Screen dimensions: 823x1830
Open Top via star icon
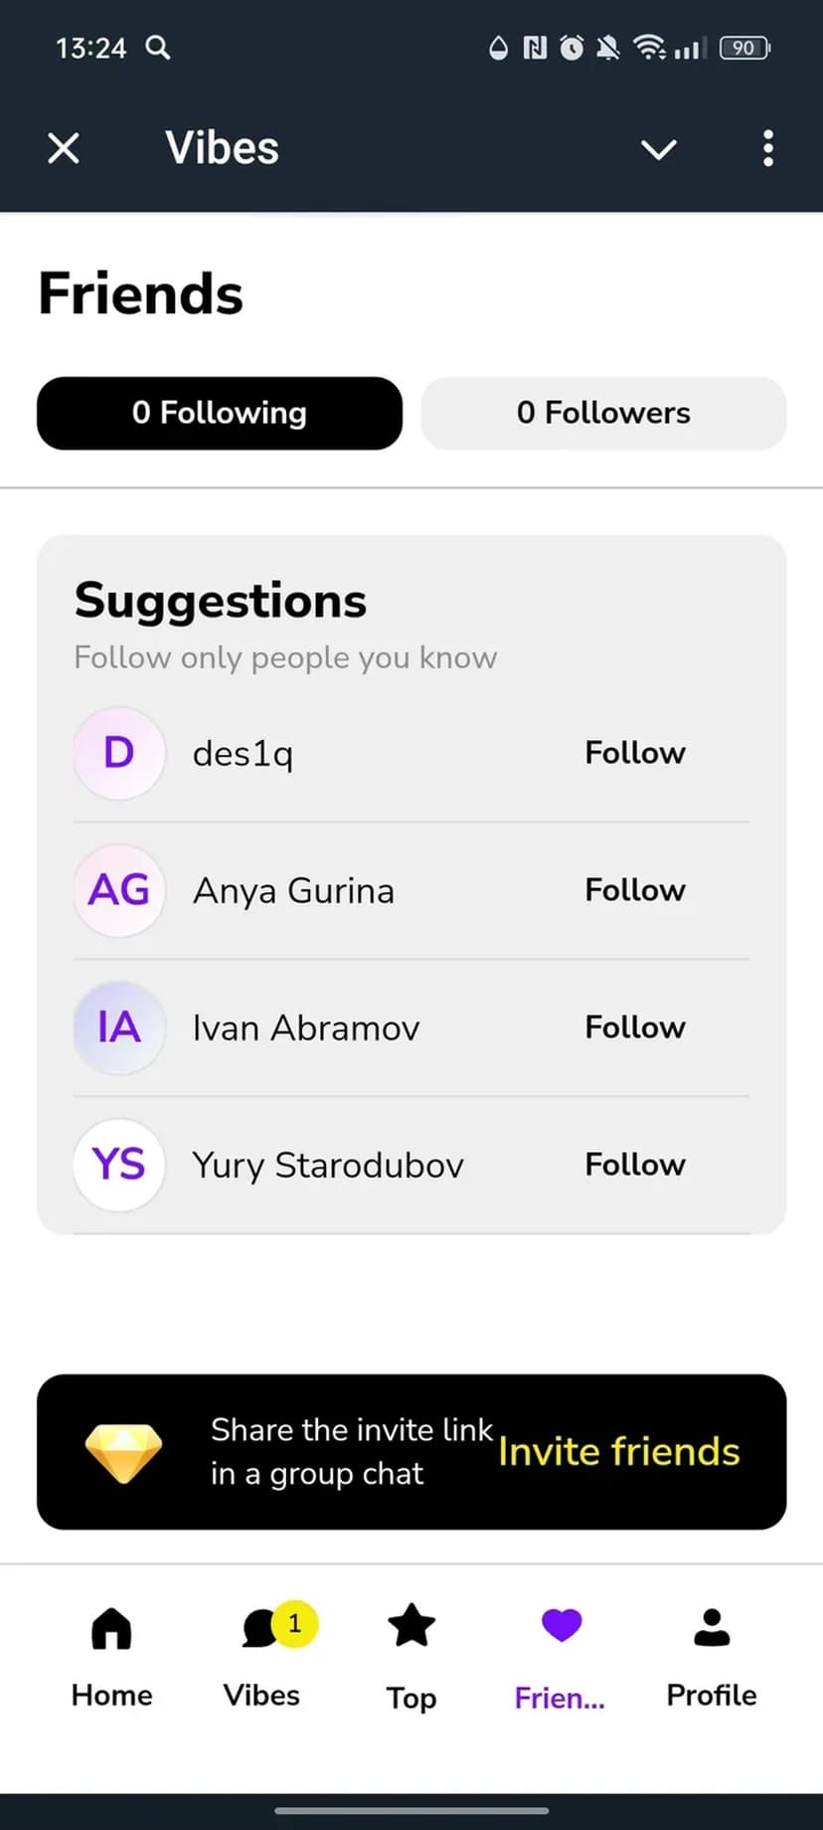(x=411, y=1627)
